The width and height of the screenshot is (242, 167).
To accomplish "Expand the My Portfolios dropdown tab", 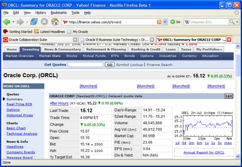I will (x=209, y=50).
